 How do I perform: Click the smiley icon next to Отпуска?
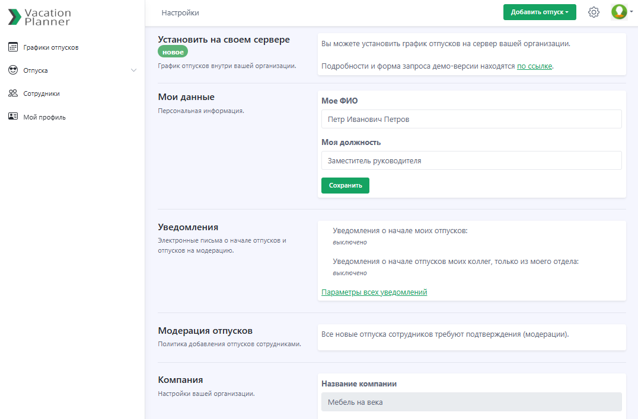(13, 70)
